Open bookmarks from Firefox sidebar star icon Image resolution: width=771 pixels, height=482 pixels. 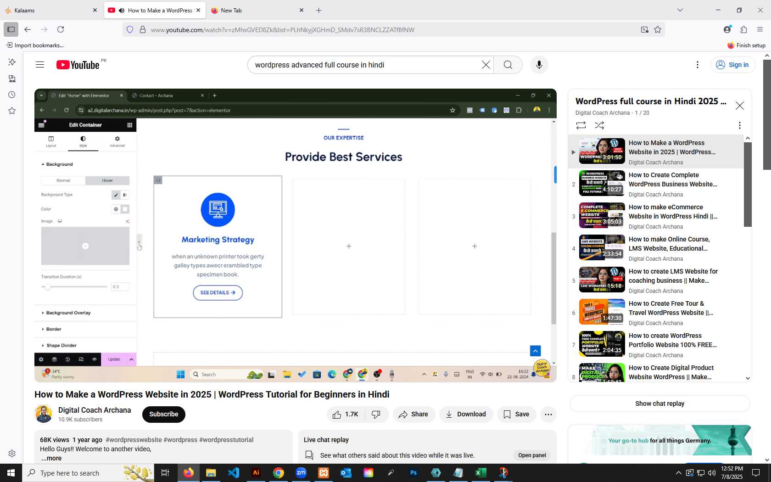pos(12,111)
